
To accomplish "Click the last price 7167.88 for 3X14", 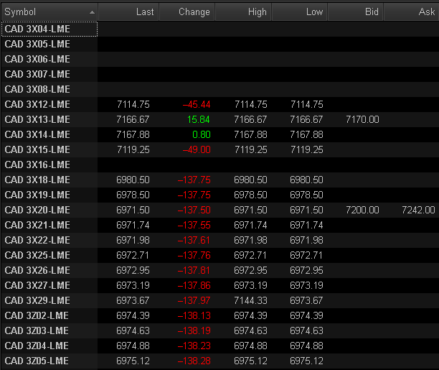I will pyautogui.click(x=133, y=134).
